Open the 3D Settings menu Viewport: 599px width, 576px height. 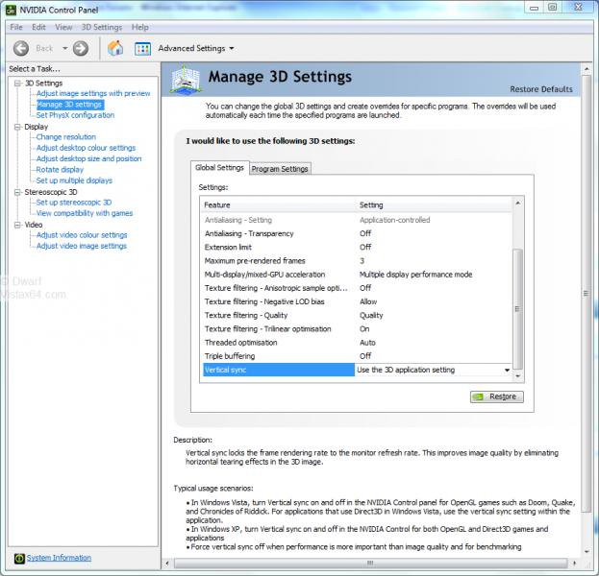click(x=101, y=27)
